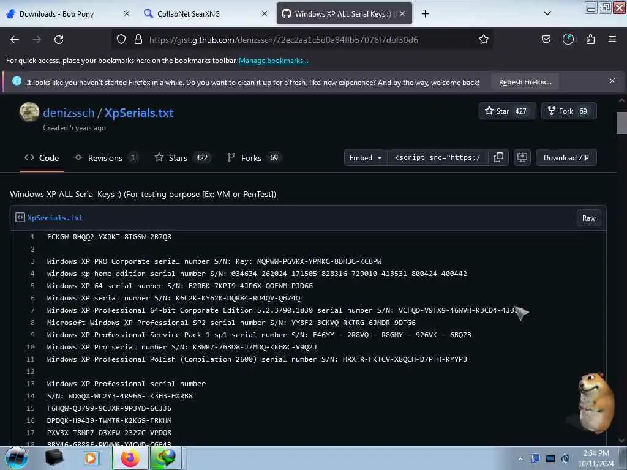Show hidden system tray icons
This screenshot has width=627, height=470.
[x=520, y=458]
